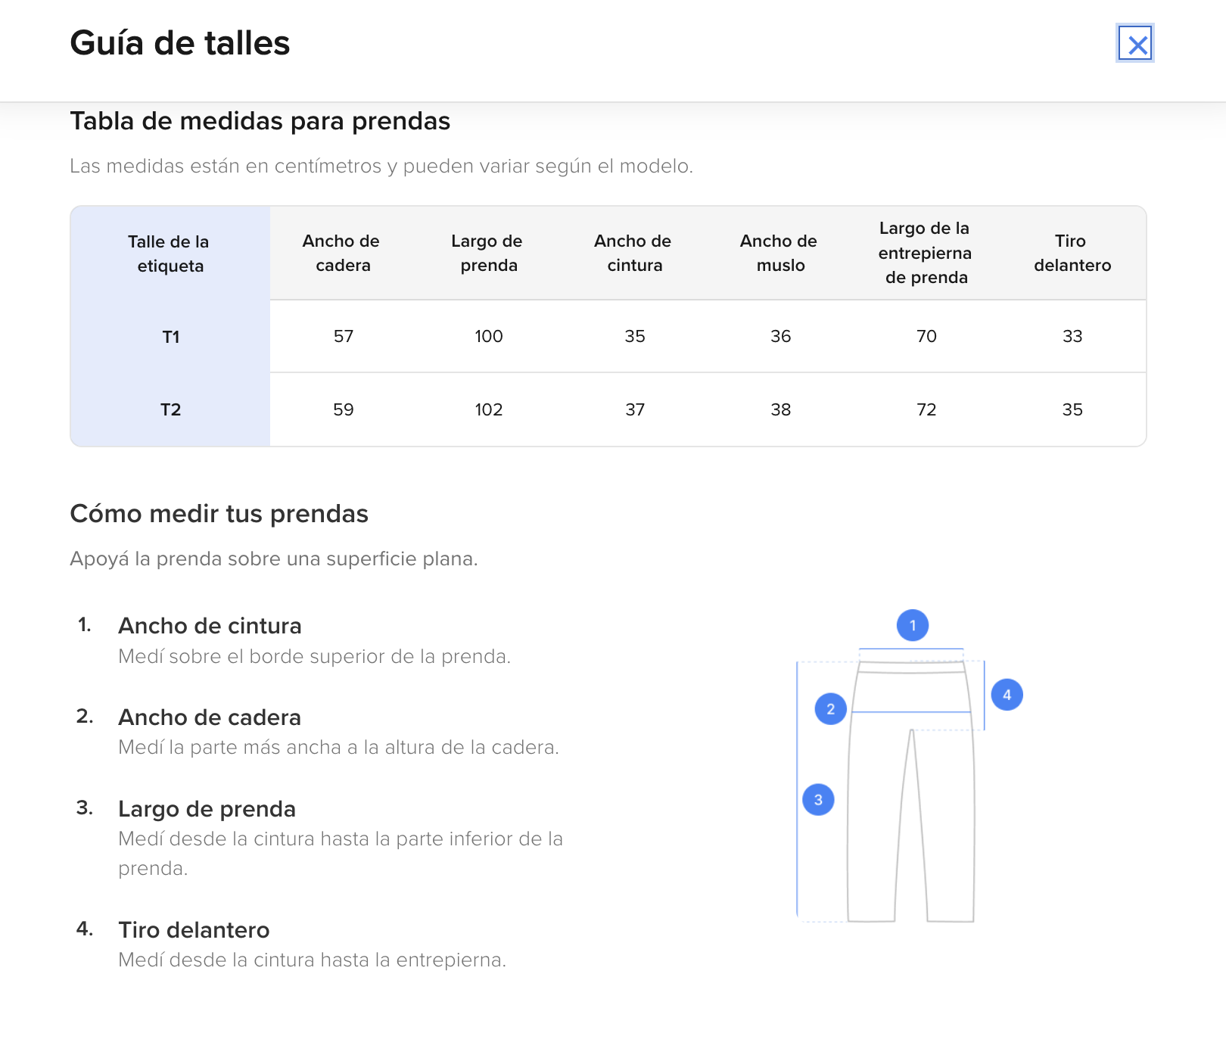
Task: Click the Tiro delantero step heading
Action: pyautogui.click(x=194, y=930)
